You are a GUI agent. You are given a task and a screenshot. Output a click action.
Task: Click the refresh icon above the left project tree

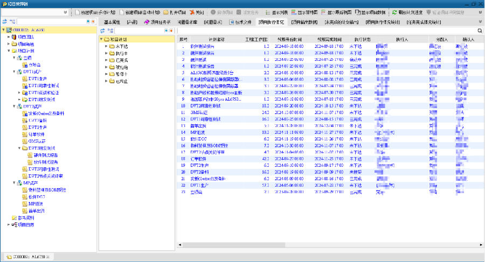point(5,22)
